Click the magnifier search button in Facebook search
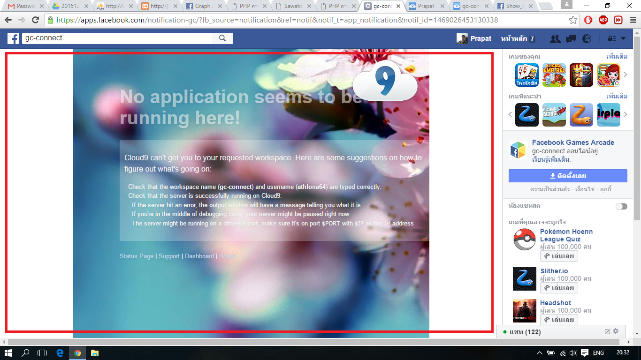The image size is (641, 360). (x=222, y=38)
